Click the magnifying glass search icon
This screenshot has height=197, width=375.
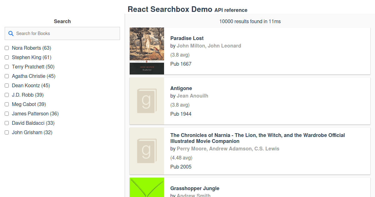tap(11, 33)
